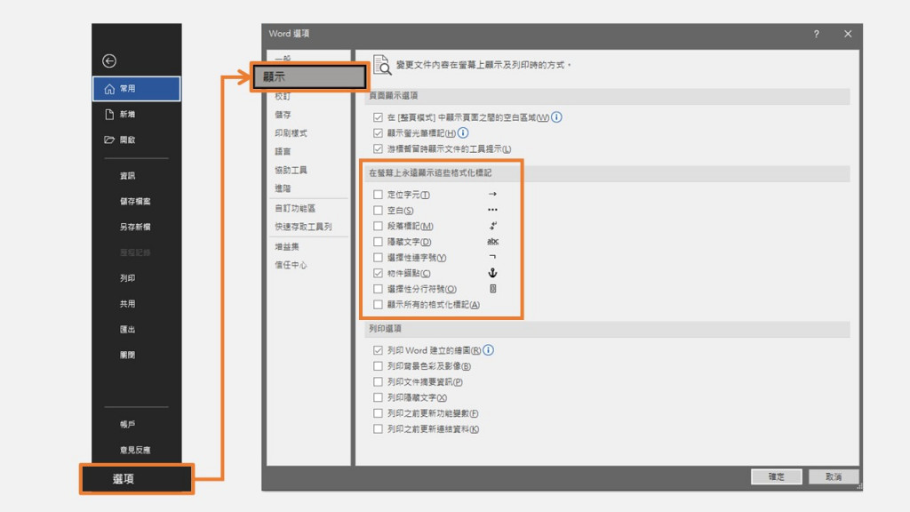Choose 儲存檔案 in backstage menu
Screen dimensions: 910x512
pyautogui.click(x=135, y=202)
